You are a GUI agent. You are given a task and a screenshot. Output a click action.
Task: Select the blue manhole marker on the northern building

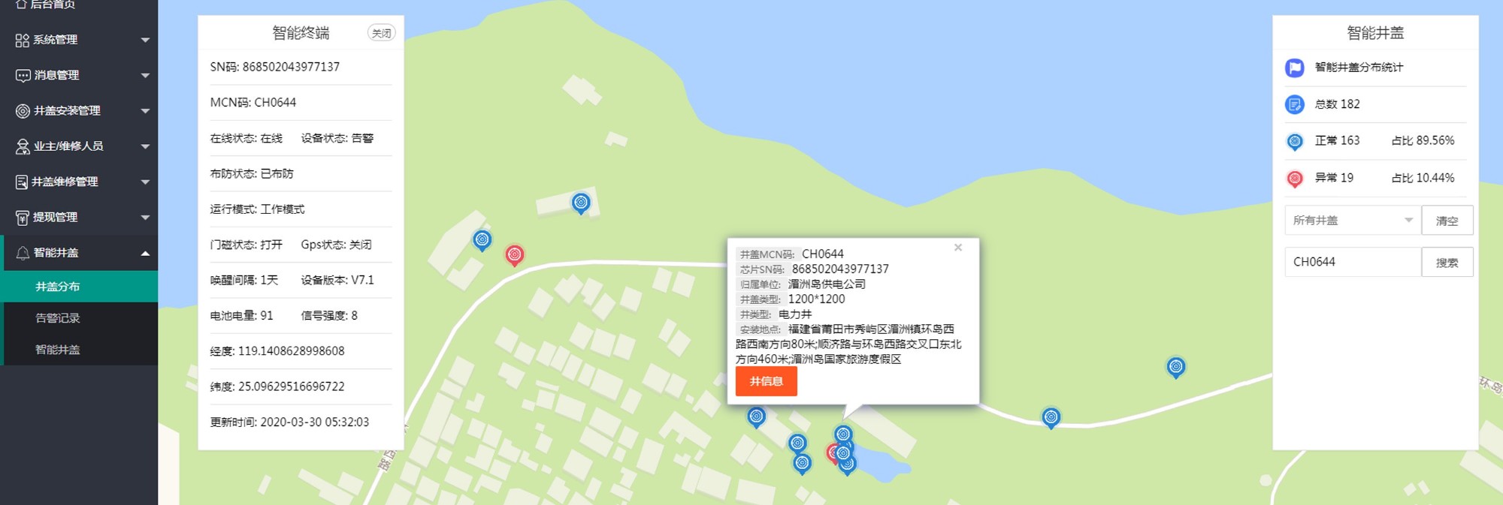[x=581, y=203]
